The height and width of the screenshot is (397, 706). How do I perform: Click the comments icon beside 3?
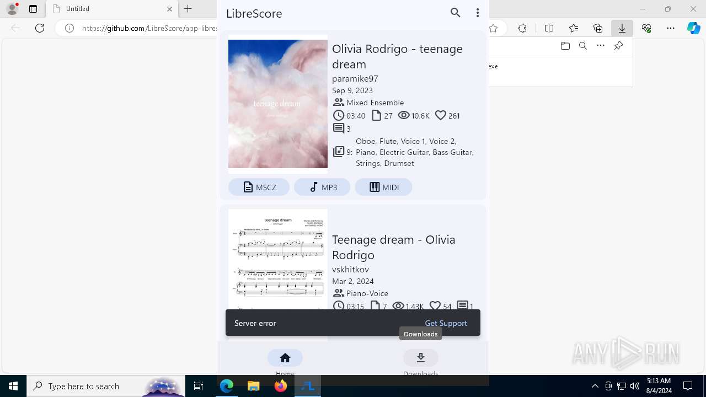click(339, 128)
